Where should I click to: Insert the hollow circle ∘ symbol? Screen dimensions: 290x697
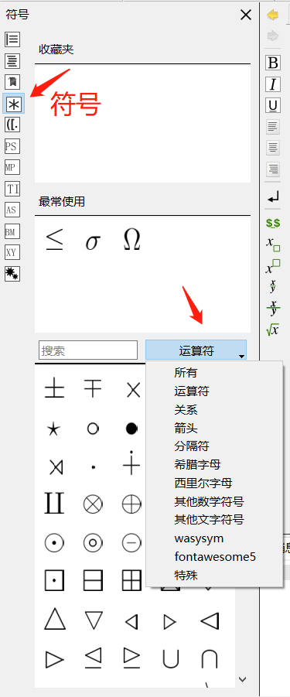tap(93, 429)
